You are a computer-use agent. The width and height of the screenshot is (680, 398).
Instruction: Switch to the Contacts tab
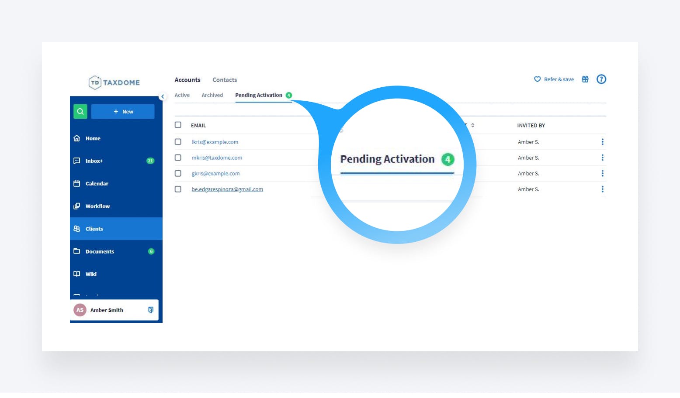(225, 80)
